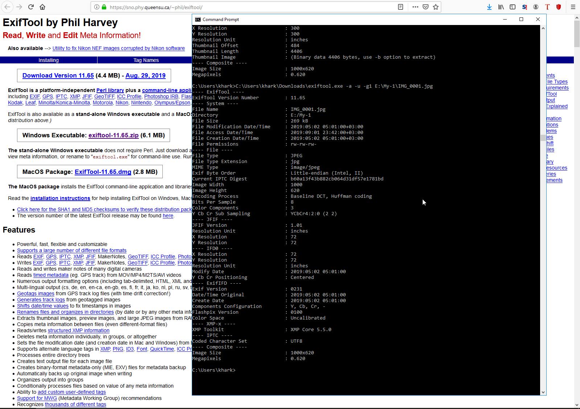
Task: Show sidebars from the toolbar
Action: coord(513,7)
